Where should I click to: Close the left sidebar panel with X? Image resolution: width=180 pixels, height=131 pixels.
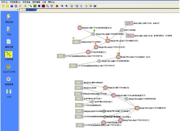pos(17,10)
